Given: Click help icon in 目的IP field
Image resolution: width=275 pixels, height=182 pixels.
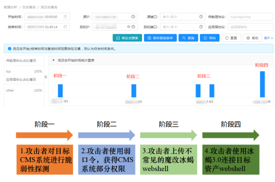Looking at the screenshot, I should tap(133, 27).
